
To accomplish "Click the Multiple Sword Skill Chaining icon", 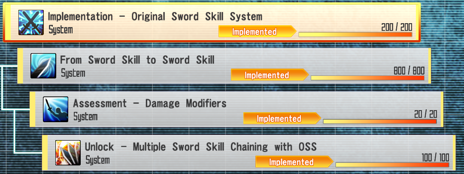I will tap(68, 153).
